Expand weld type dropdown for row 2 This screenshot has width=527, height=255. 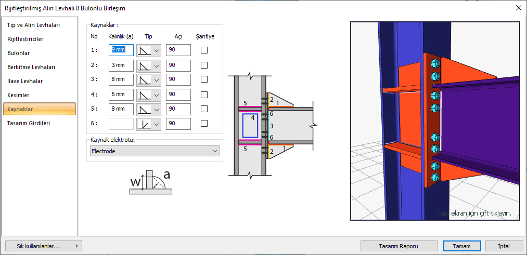(149, 65)
